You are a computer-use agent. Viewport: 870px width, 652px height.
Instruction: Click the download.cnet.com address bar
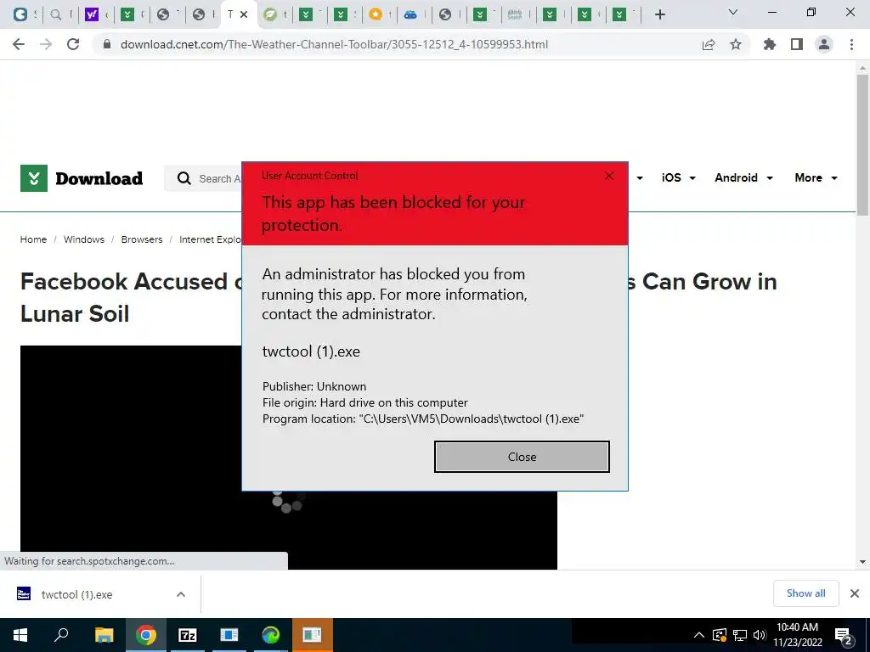click(334, 44)
